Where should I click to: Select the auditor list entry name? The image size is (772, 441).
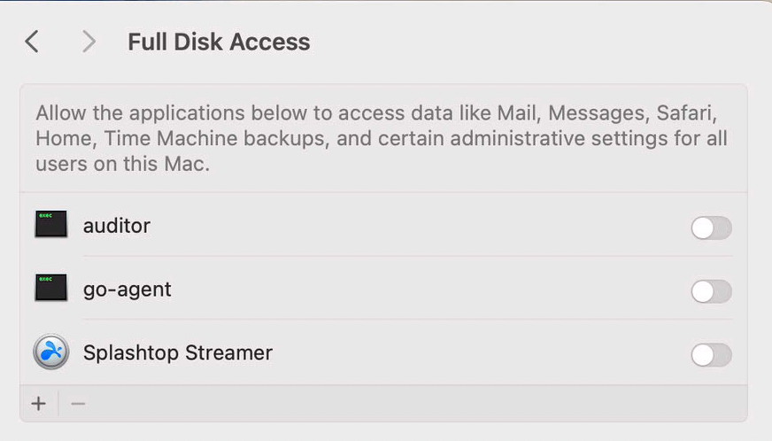click(117, 226)
